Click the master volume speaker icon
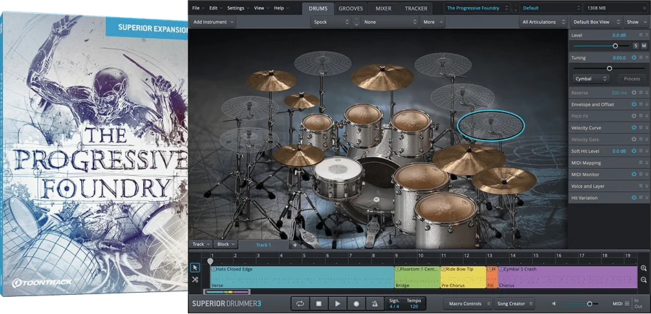Screen dimensions: 651x314 tap(554, 304)
